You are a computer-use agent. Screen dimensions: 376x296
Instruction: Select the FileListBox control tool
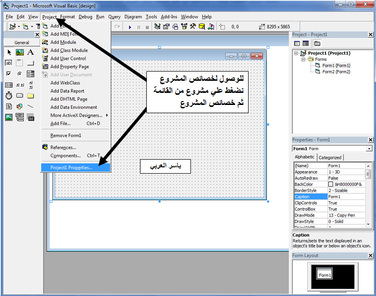point(9,106)
